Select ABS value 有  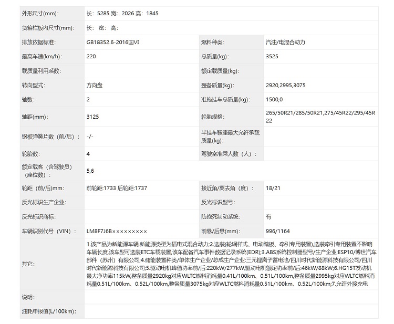click(x=268, y=217)
